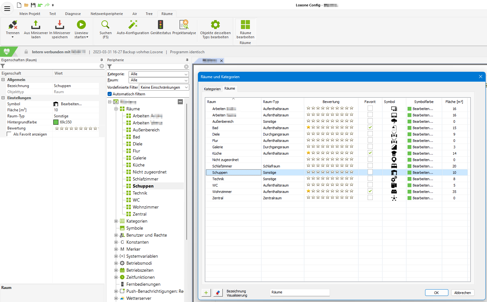
Task: Start Liveview play icon
Action: coord(81,25)
